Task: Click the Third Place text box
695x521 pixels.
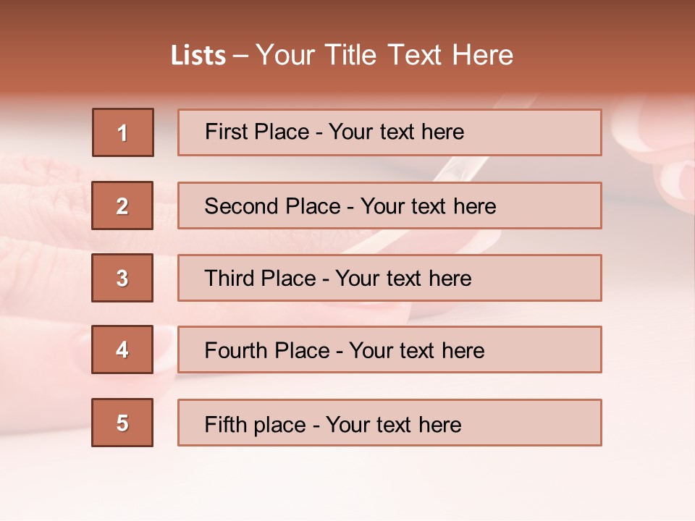Action: click(x=389, y=278)
